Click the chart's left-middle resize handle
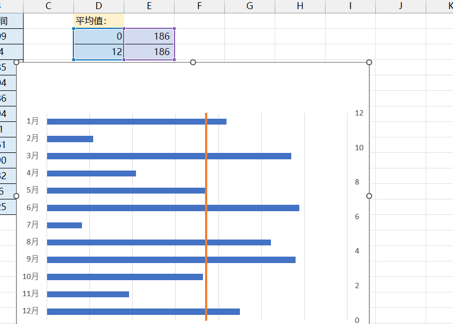Viewport: 453px width, 324px height. coord(17,196)
